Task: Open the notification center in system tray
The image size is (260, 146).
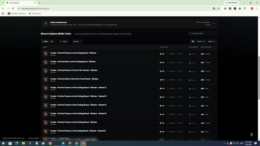Action: click(x=255, y=143)
